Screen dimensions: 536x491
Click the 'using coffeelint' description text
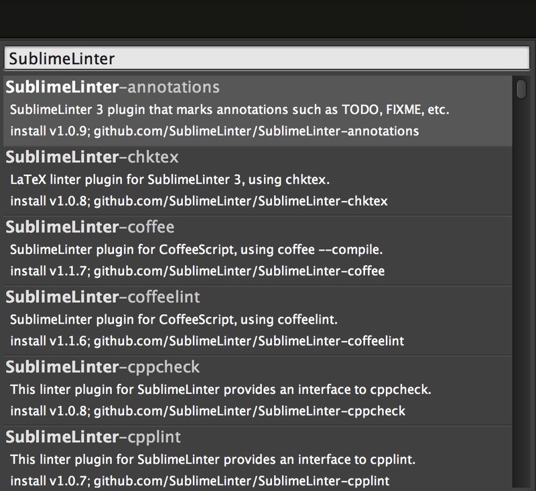coord(174,320)
